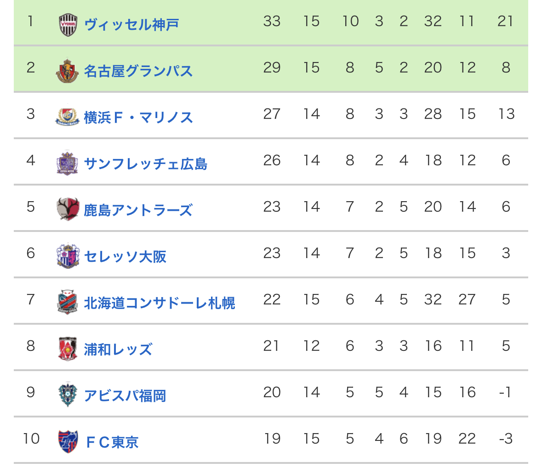Image resolution: width=542 pixels, height=468 pixels.
Task: Click the Vissel Kobe club crest
Action: tap(68, 25)
